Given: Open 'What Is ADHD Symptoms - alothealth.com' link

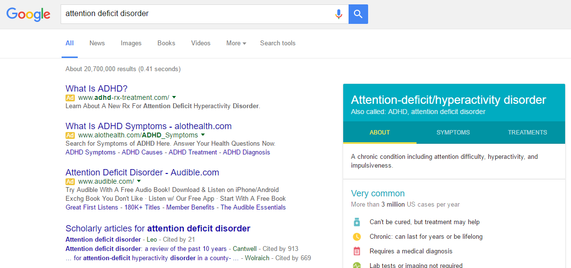Looking at the screenshot, I should click(x=149, y=126).
